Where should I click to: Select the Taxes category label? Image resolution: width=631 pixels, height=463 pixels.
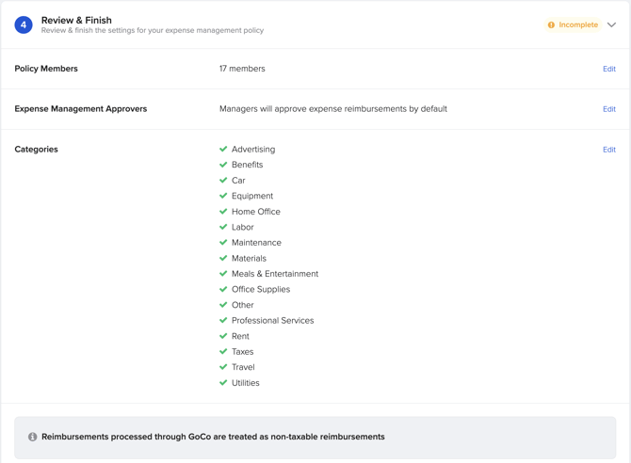click(x=242, y=352)
